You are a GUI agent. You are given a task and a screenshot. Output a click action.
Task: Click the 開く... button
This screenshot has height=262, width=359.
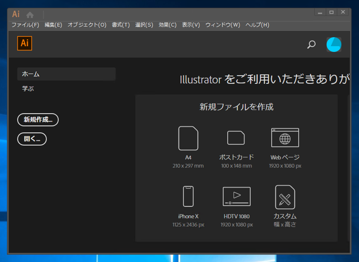pos(32,139)
